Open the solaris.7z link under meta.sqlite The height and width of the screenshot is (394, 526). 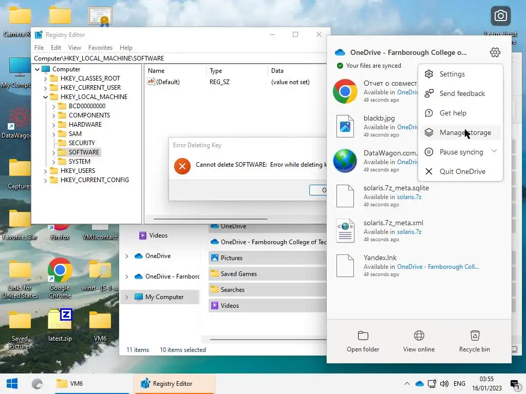[409, 197]
